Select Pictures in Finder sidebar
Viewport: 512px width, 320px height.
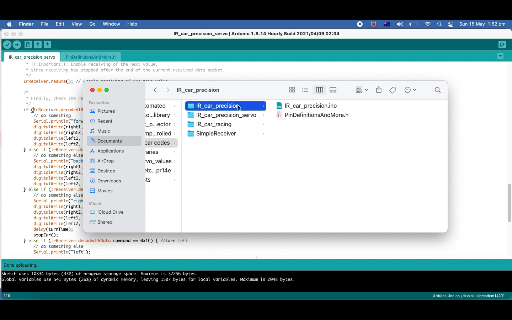[x=114, y=111]
